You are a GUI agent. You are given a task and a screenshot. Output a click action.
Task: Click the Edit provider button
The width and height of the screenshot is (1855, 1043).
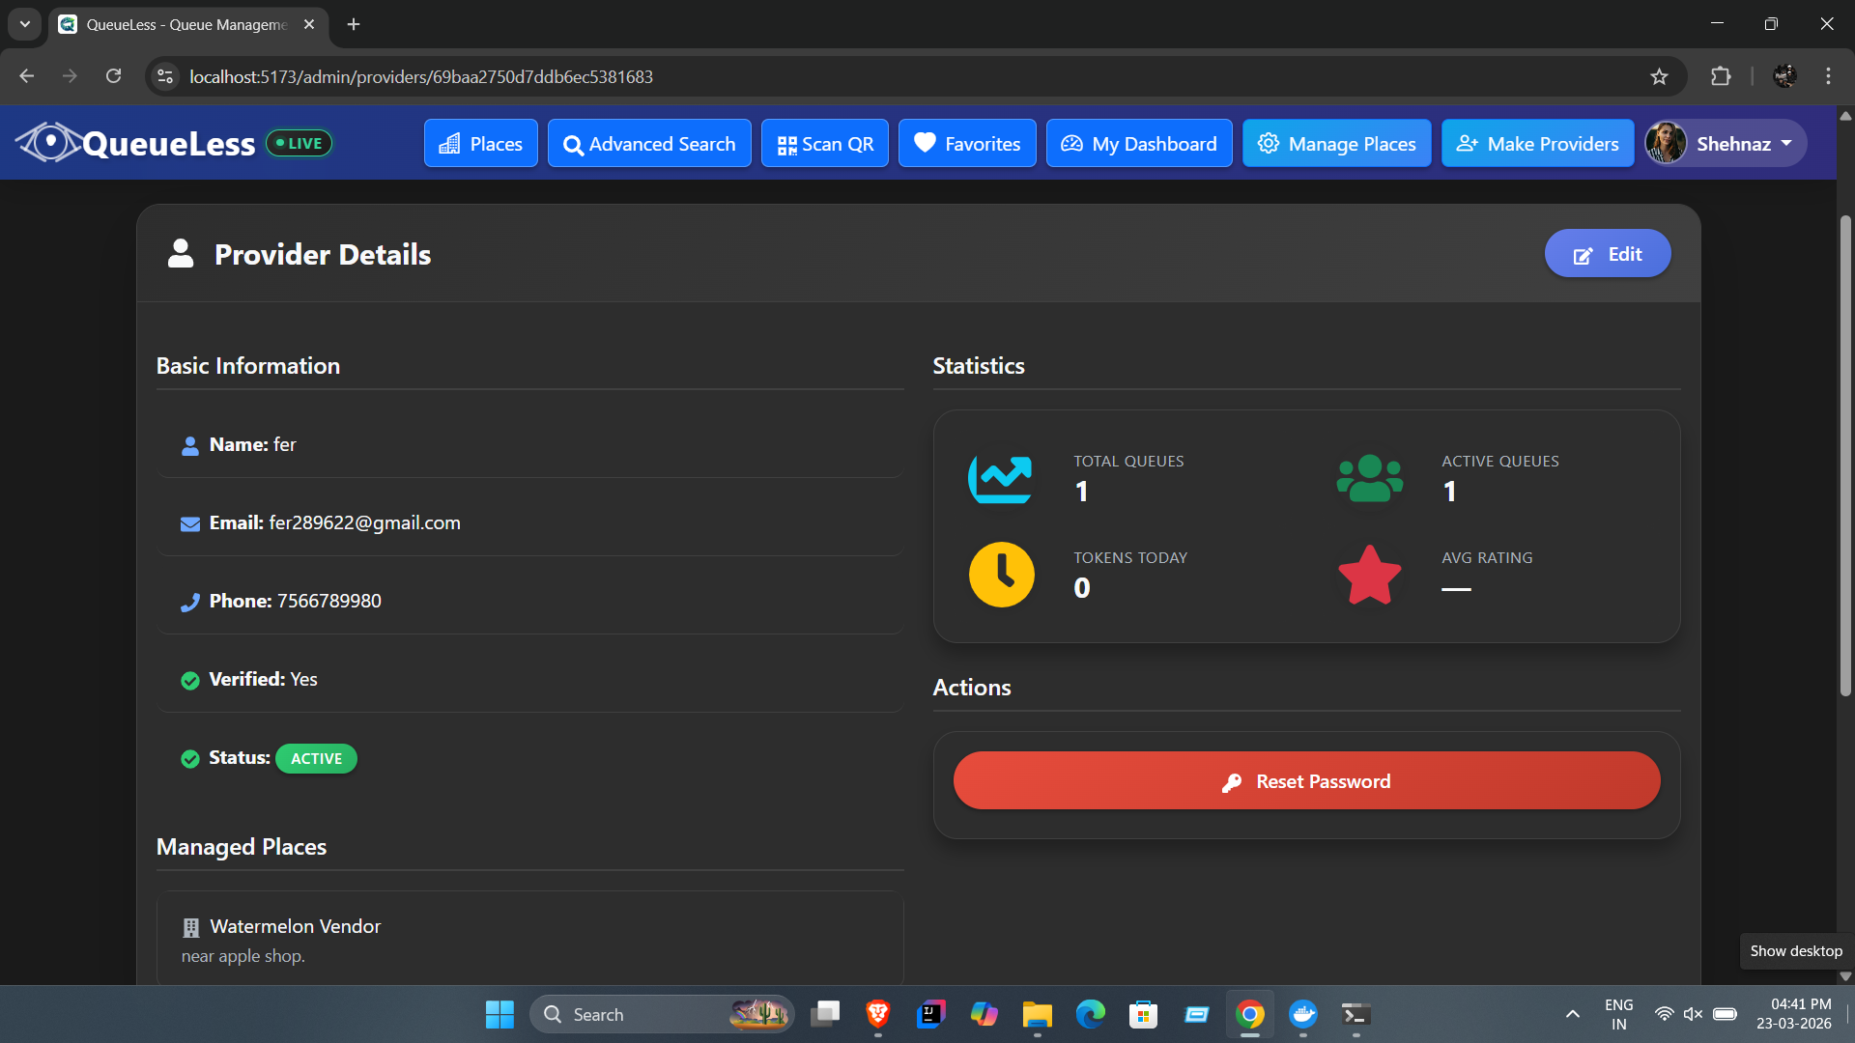click(x=1607, y=253)
